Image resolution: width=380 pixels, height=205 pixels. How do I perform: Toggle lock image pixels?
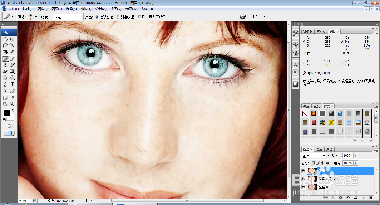318,163
